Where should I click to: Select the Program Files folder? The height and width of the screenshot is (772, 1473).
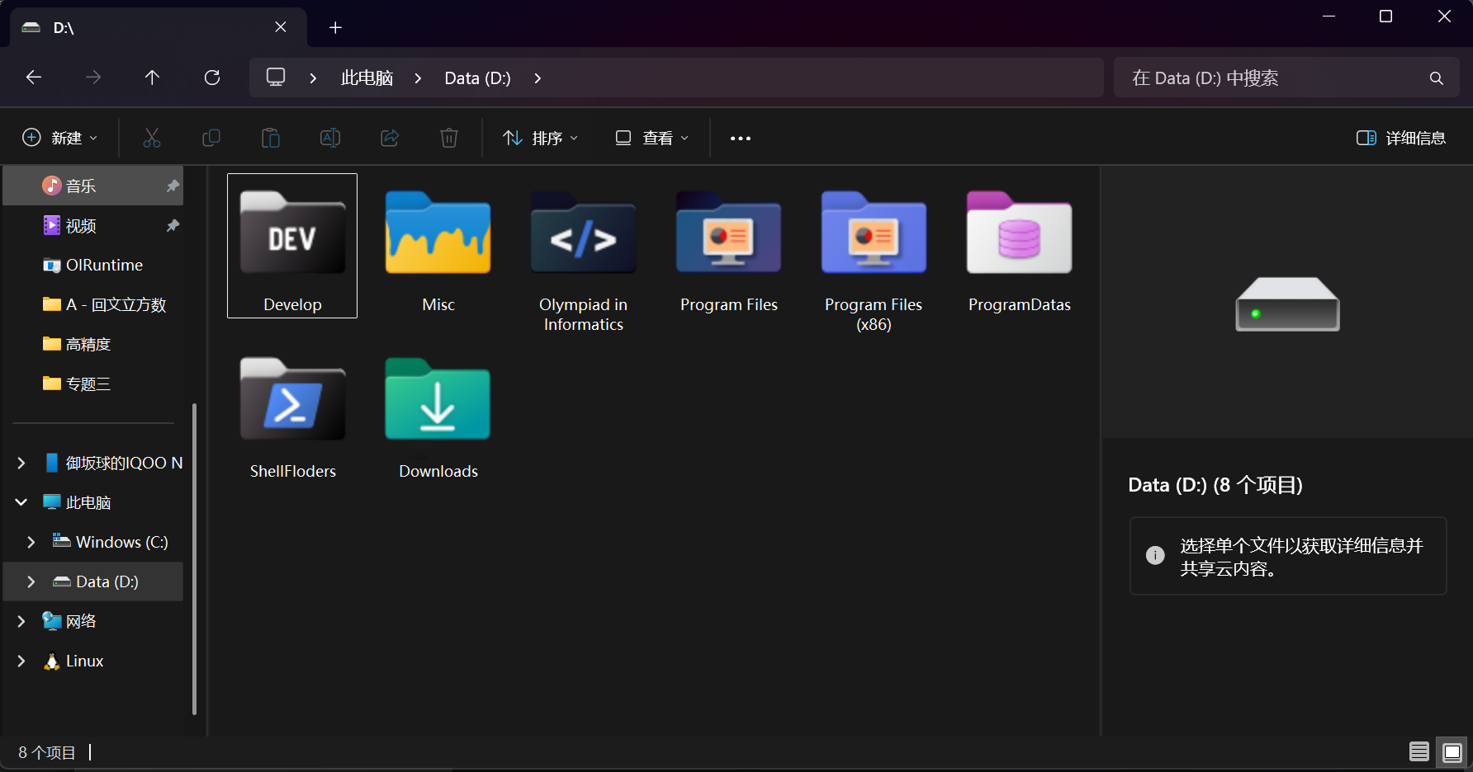tap(729, 246)
